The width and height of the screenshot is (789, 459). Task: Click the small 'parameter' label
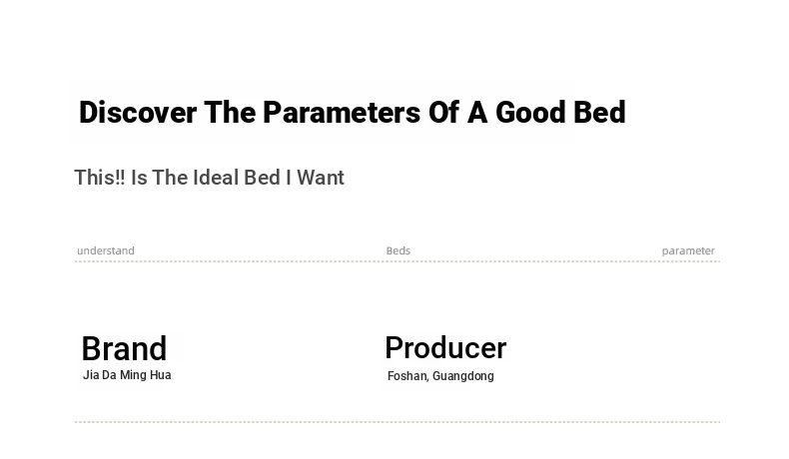pos(688,250)
